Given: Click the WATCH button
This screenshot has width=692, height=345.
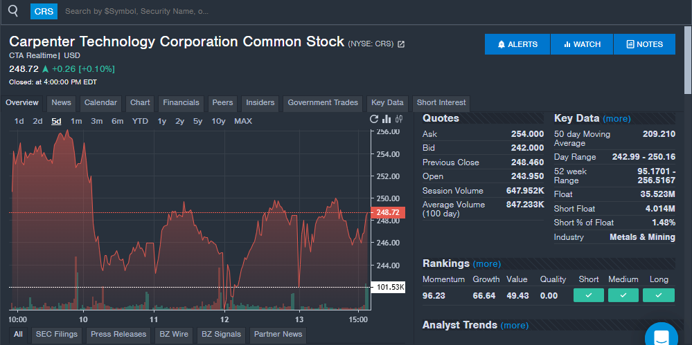Looking at the screenshot, I should [x=582, y=44].
